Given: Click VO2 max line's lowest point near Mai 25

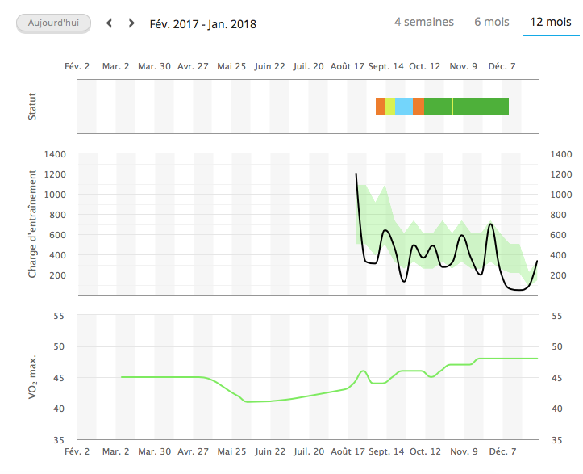Looking at the screenshot, I should [248, 401].
